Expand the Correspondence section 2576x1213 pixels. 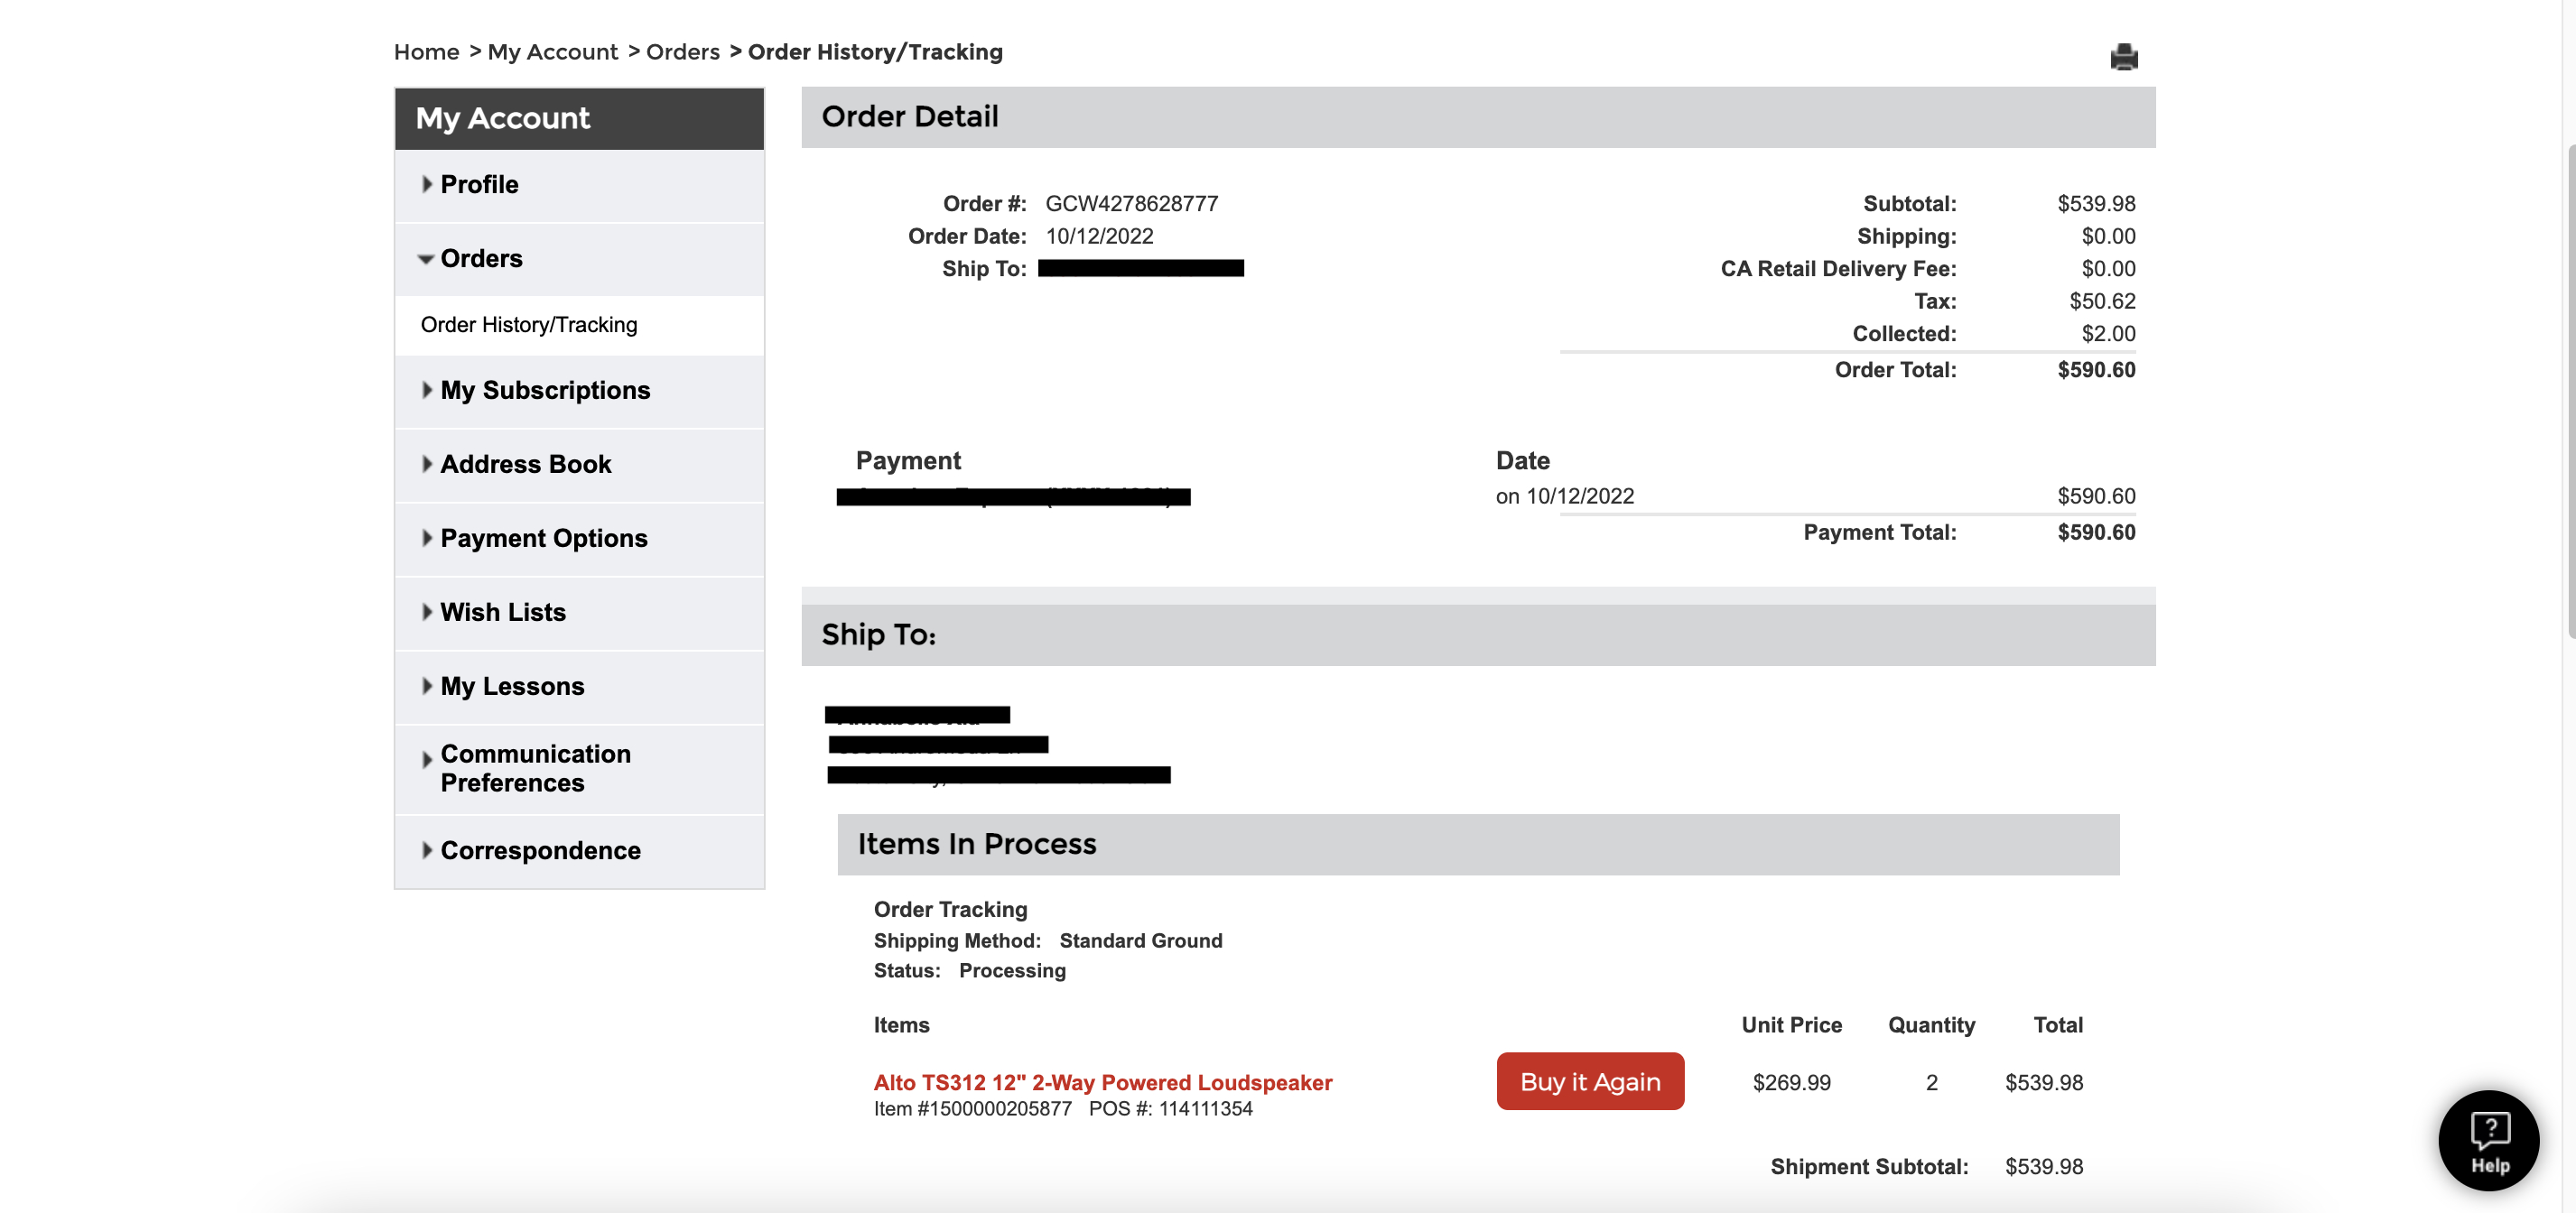coord(540,850)
